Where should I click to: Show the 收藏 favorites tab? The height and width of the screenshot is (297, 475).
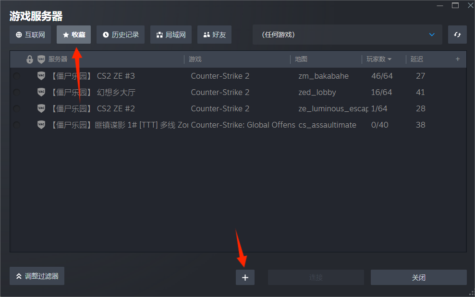73,35
